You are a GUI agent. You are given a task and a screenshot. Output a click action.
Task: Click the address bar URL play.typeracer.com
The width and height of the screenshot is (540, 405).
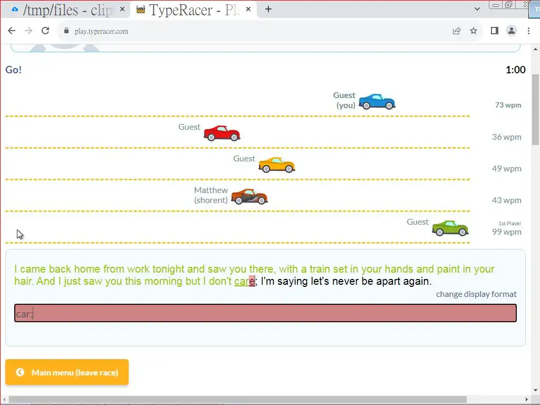(x=101, y=31)
